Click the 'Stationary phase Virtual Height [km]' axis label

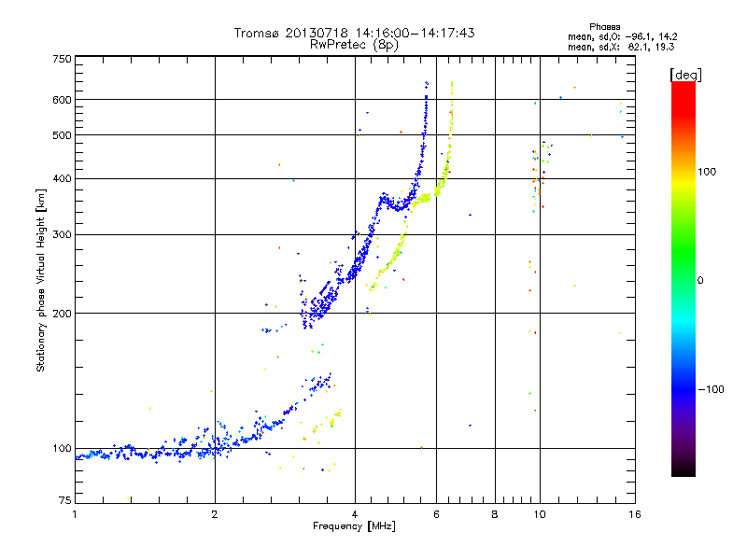click(x=41, y=280)
